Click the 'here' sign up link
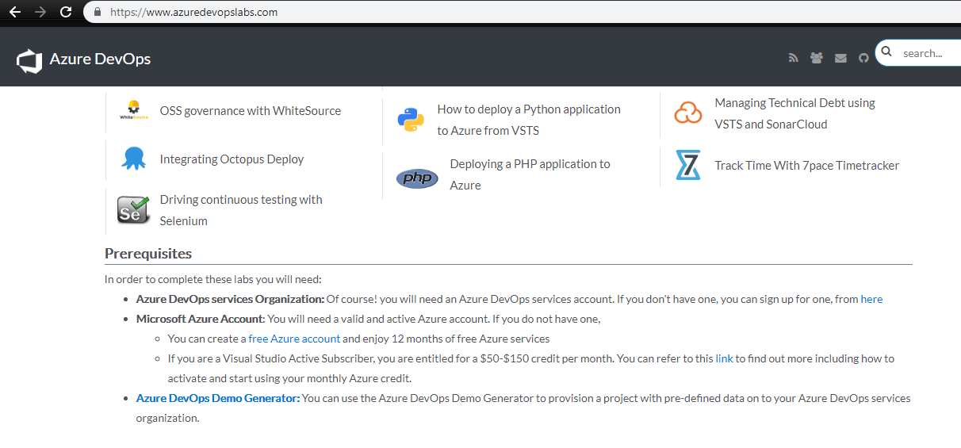961x448 pixels. click(x=871, y=299)
